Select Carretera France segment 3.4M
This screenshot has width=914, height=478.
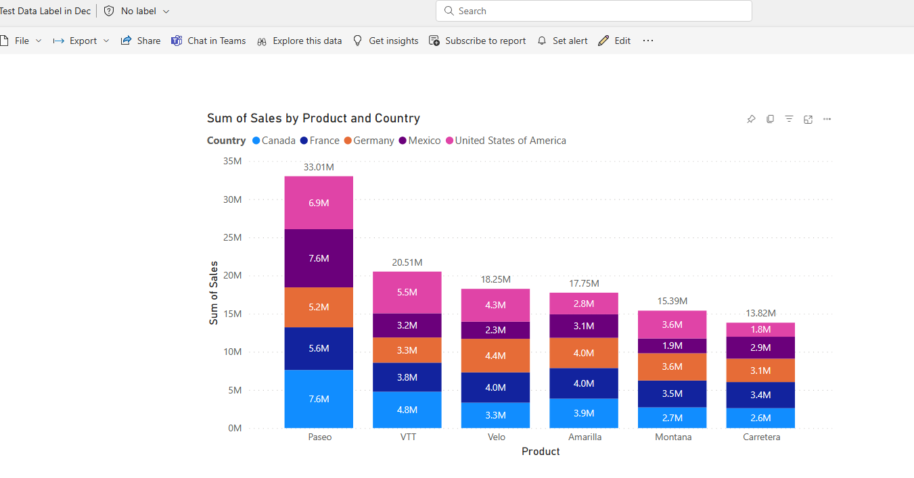[761, 395]
